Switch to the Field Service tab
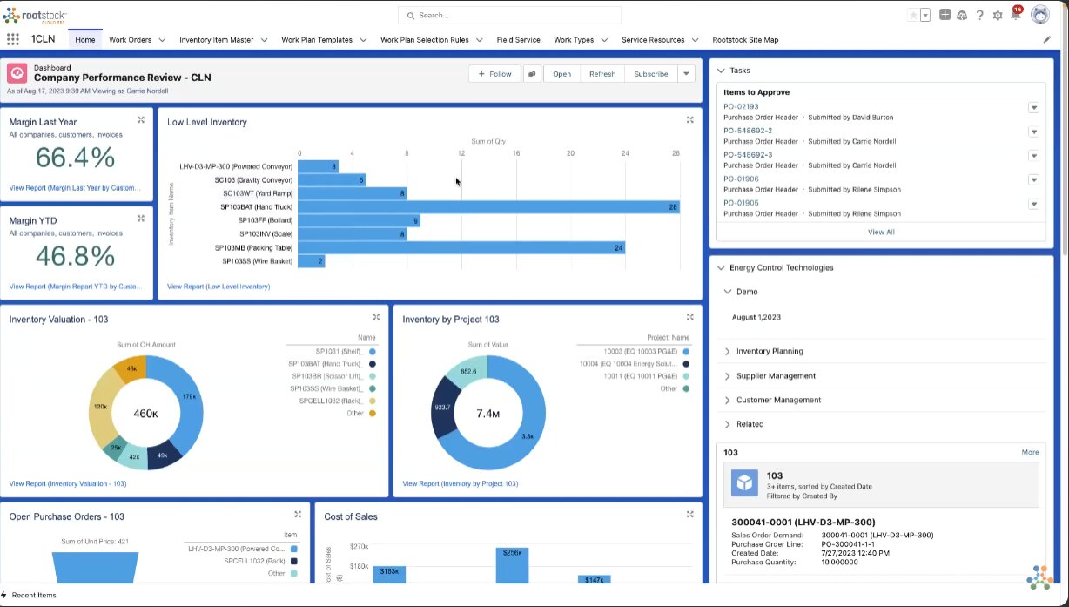This screenshot has width=1069, height=607. [518, 40]
